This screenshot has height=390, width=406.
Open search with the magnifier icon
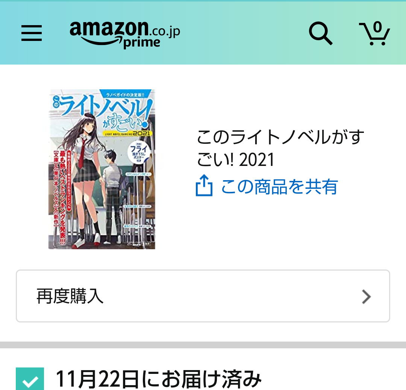point(321,33)
